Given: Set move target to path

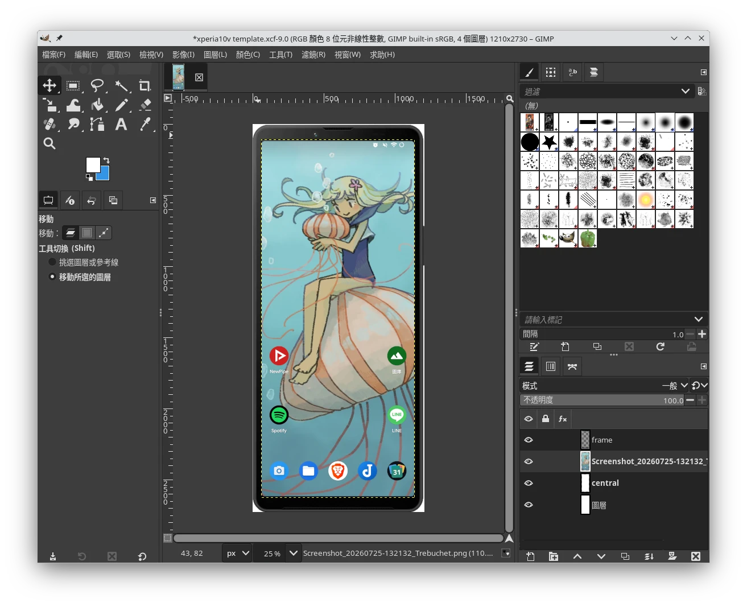Looking at the screenshot, I should 104,233.
